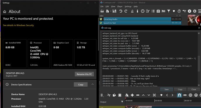Screen dimensions: 201x108
Task: Expand Open Other dropdown arrow in toolbar
Action: 111,11
